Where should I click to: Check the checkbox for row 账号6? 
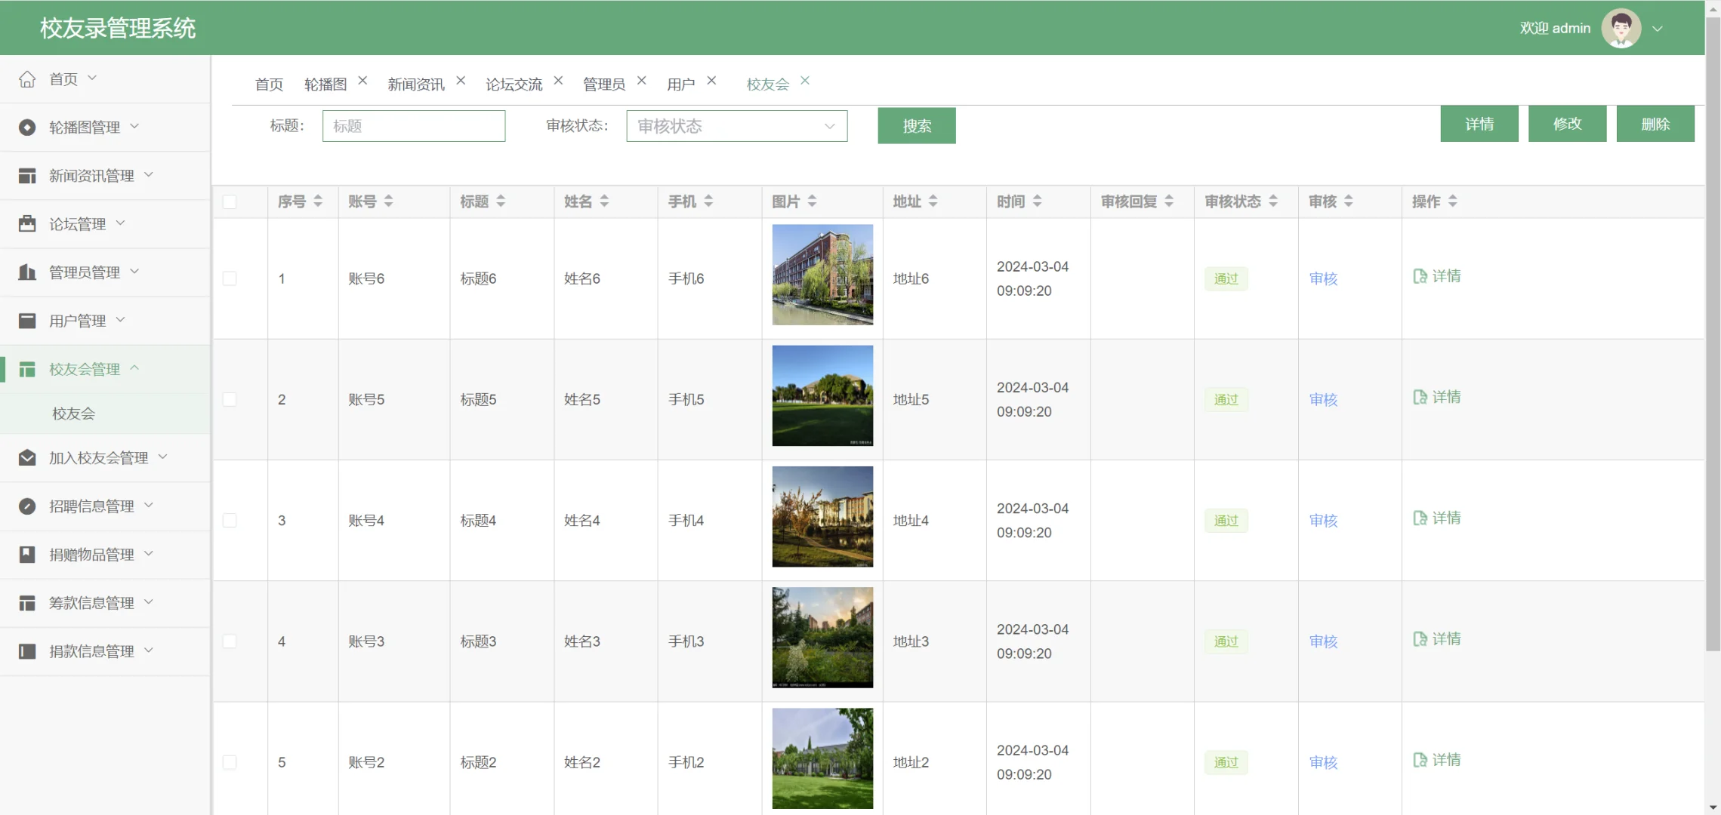(230, 278)
